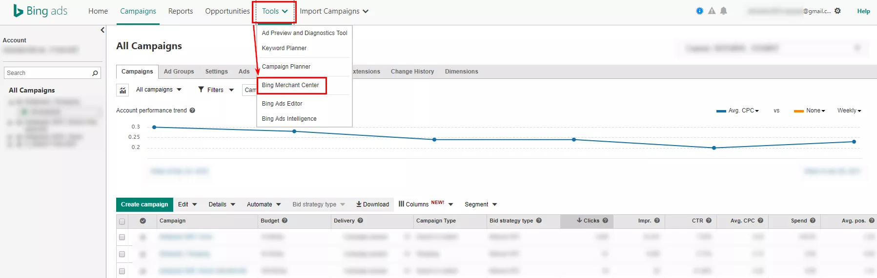The width and height of the screenshot is (877, 278).
Task: Switch to the Ads tab
Action: point(244,72)
